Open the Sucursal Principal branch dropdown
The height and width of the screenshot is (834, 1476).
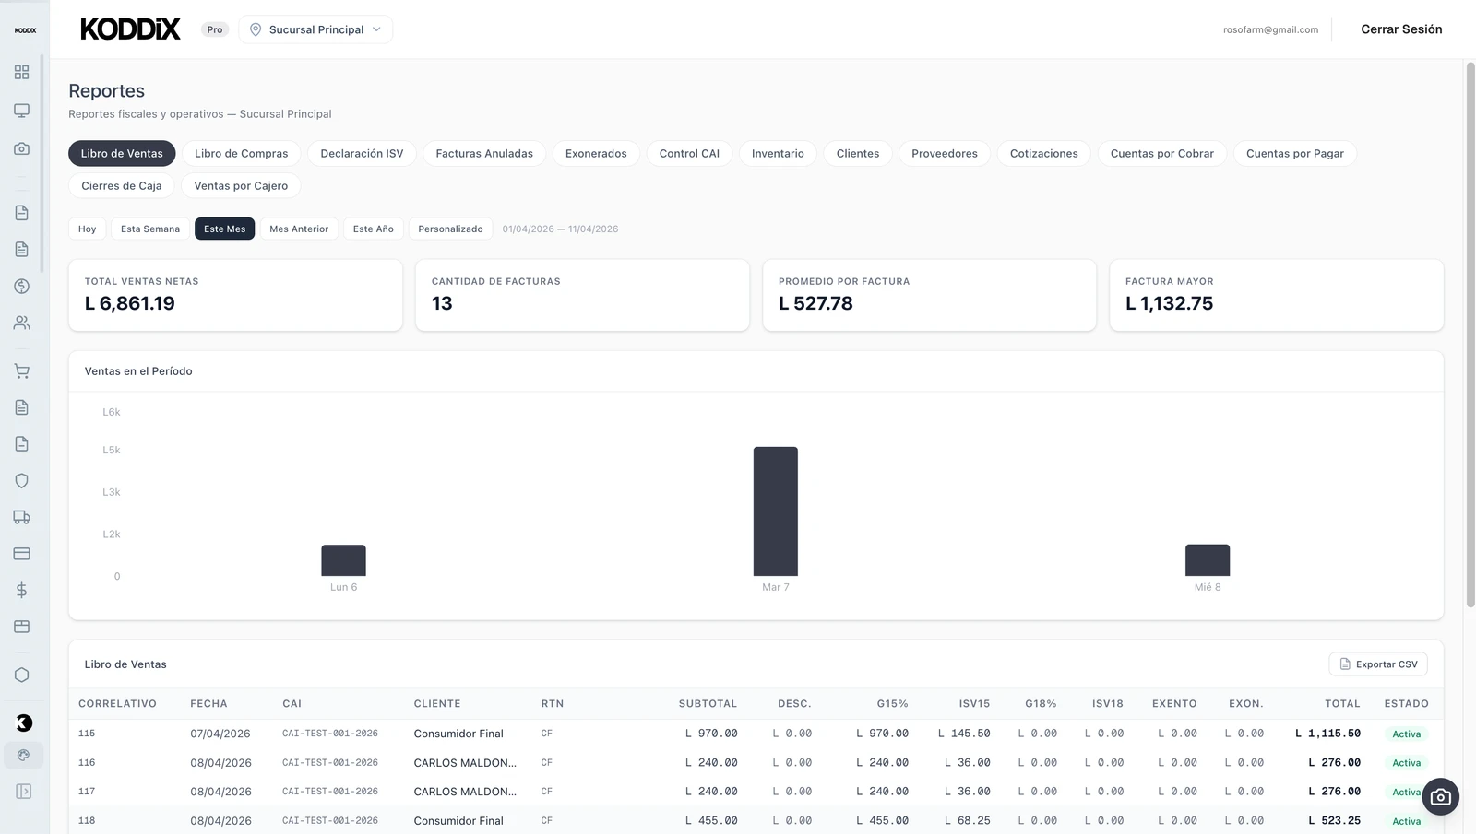[315, 29]
